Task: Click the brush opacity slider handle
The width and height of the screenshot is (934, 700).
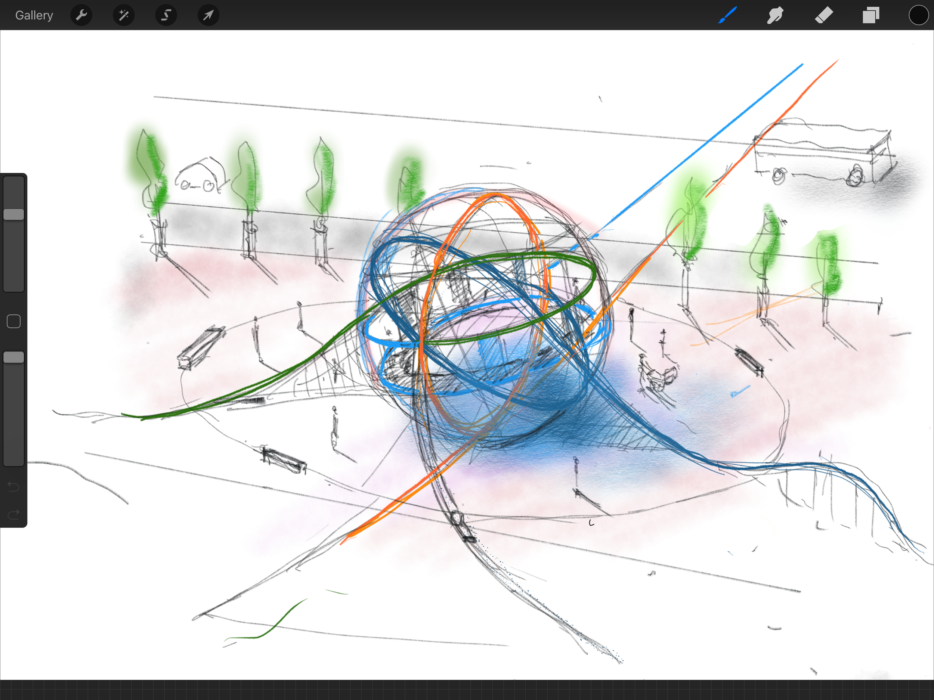Action: click(x=13, y=357)
